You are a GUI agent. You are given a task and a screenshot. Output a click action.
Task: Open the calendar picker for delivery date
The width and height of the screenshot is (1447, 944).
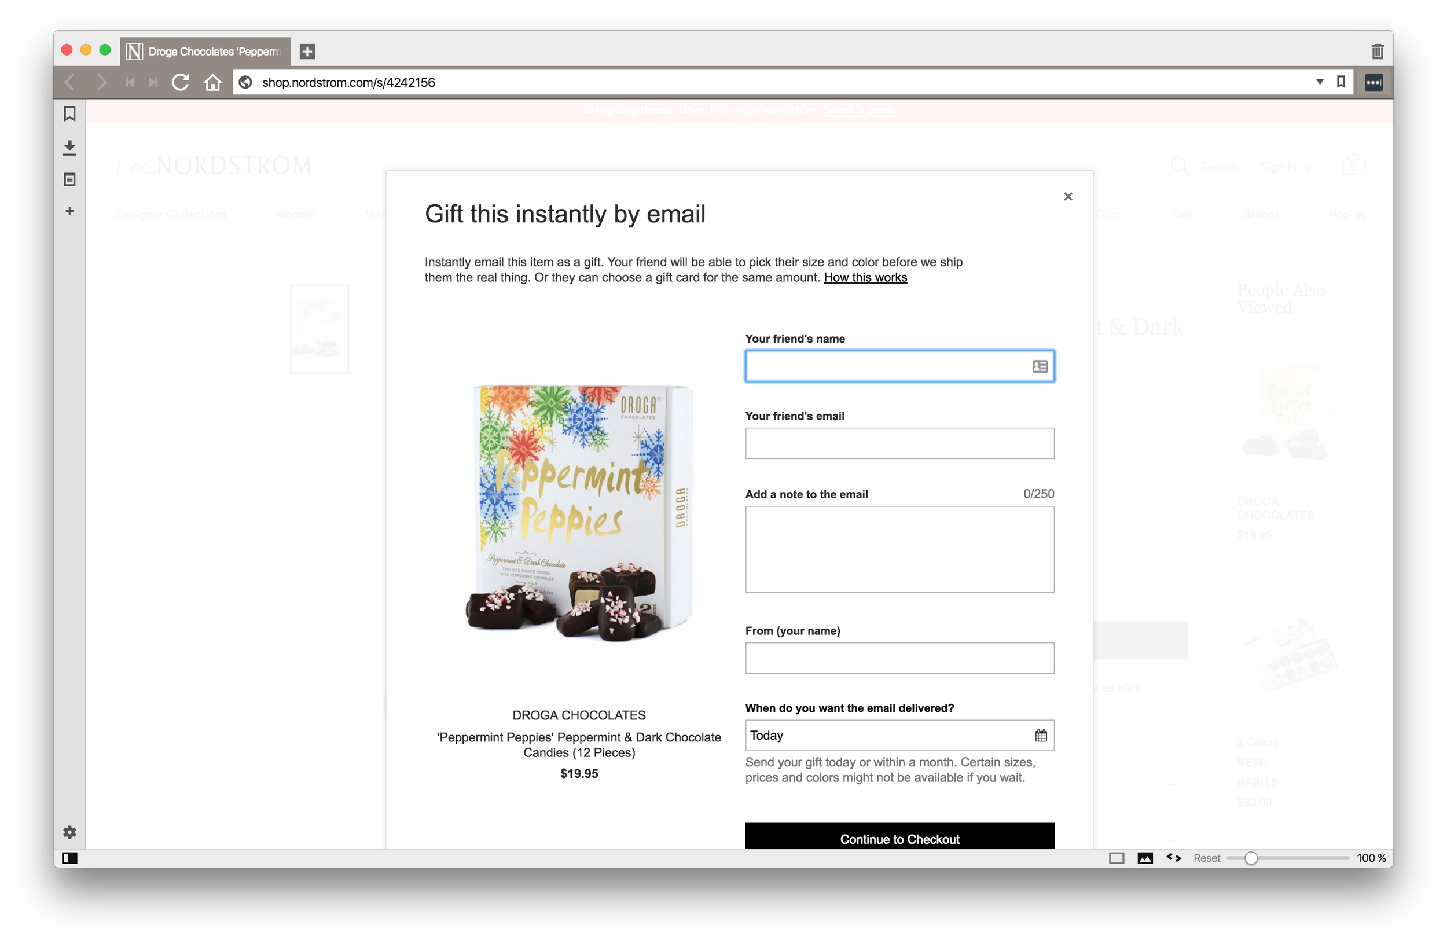tap(1041, 735)
